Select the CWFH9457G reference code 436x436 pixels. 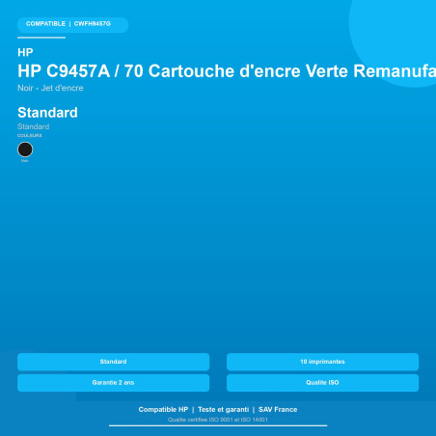pos(93,24)
